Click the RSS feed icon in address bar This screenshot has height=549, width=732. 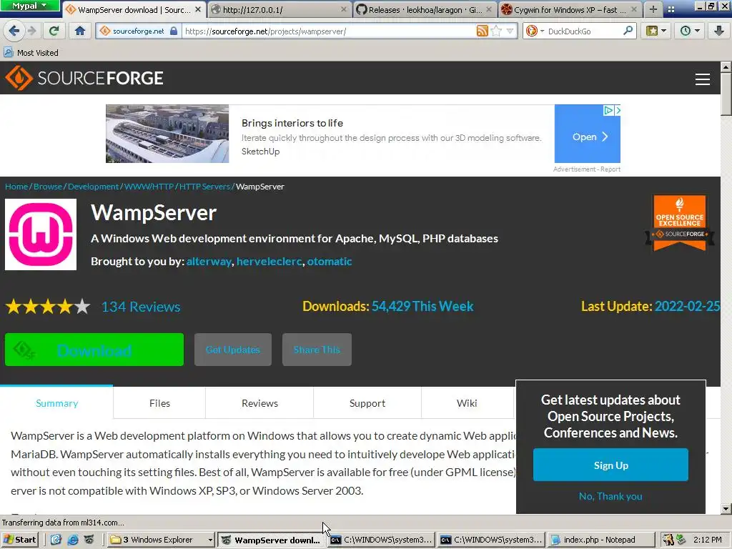483,31
